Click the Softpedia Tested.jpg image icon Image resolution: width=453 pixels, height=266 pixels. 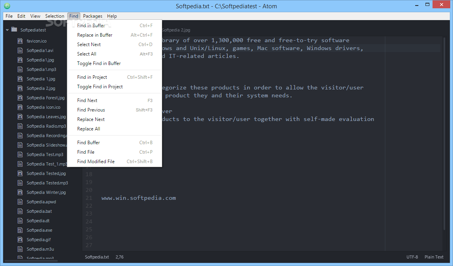[x=20, y=173]
